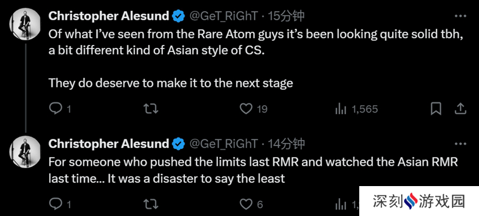The image size is (479, 216).
Task: Retweet the second tweet about RMR
Action: 151,204
